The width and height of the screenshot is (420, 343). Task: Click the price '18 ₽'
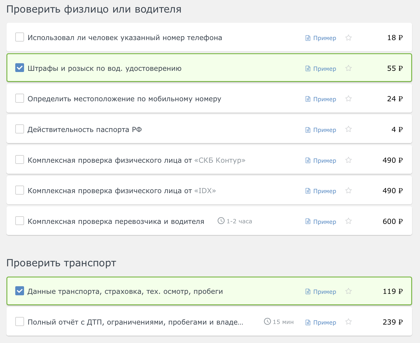395,37
